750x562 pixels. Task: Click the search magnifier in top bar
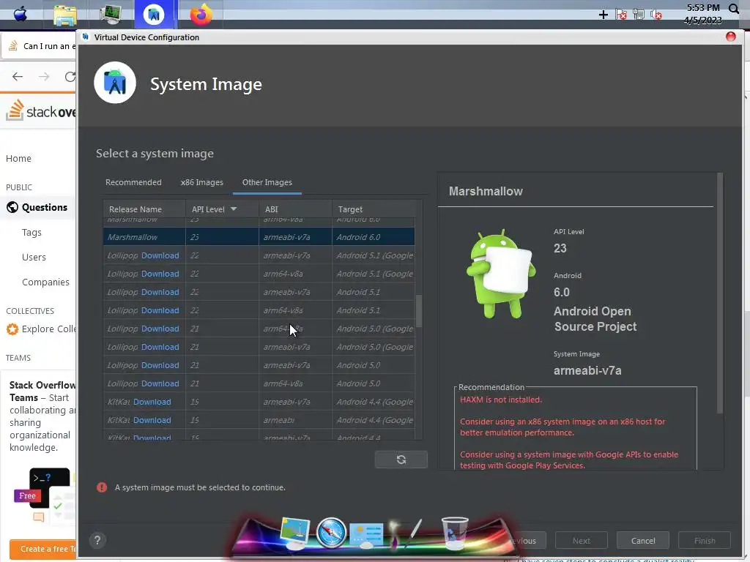click(734, 9)
